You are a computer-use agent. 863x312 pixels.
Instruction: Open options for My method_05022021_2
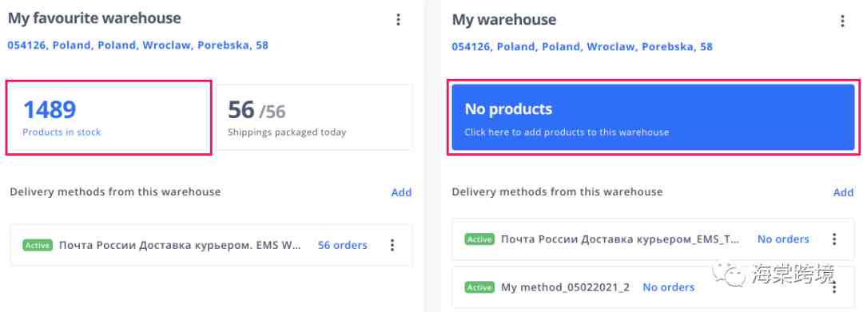(x=834, y=287)
